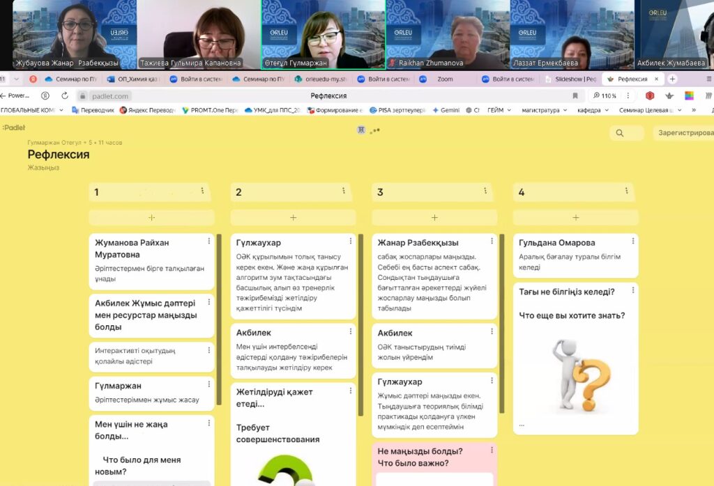Add a post to column 4
The height and width of the screenshot is (486, 714).
click(x=575, y=218)
